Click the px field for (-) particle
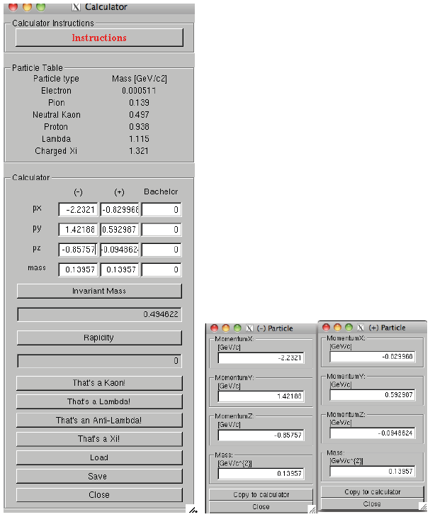The image size is (430, 517). pyautogui.click(x=78, y=210)
